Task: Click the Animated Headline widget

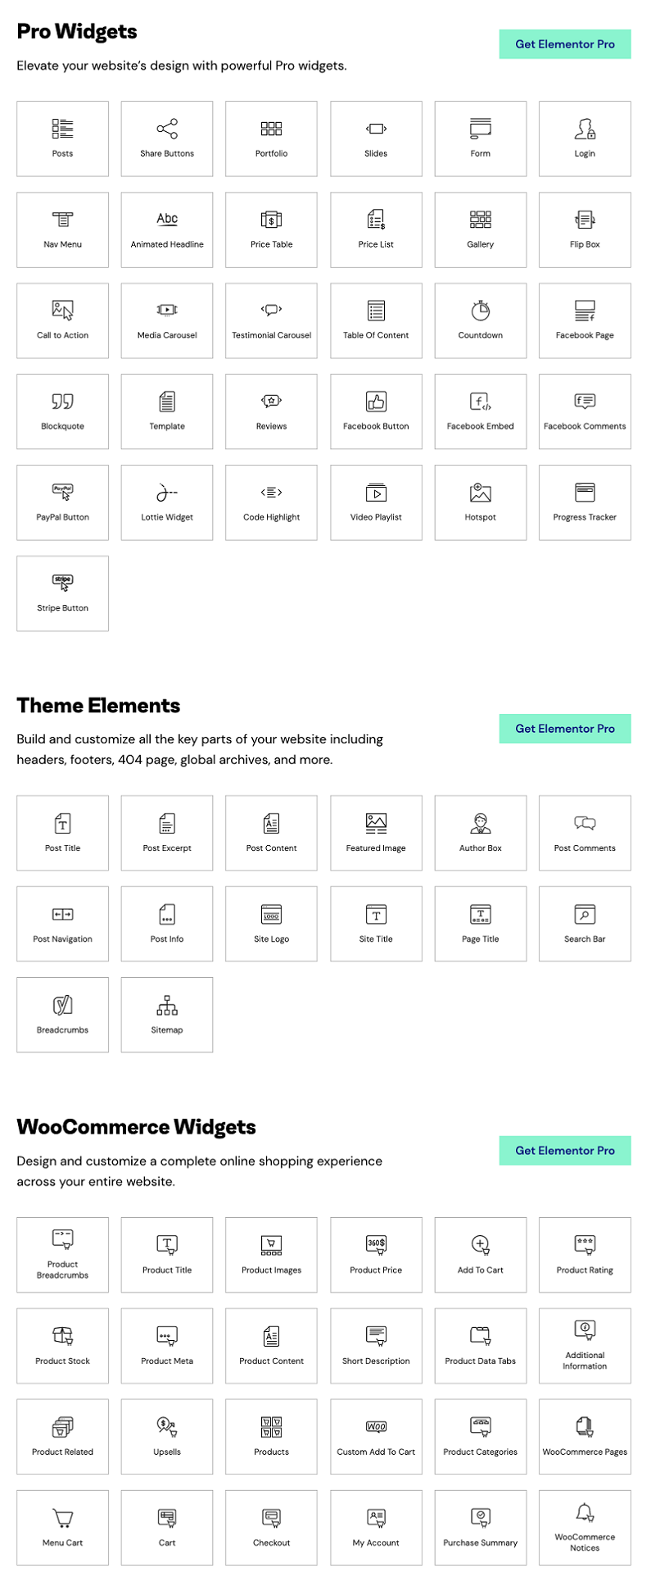Action: (x=166, y=229)
